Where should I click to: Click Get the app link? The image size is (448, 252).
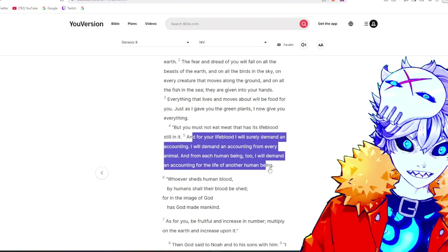[x=328, y=23]
